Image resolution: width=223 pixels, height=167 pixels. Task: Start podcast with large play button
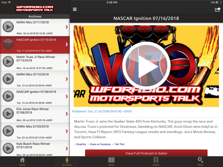tap(146, 66)
